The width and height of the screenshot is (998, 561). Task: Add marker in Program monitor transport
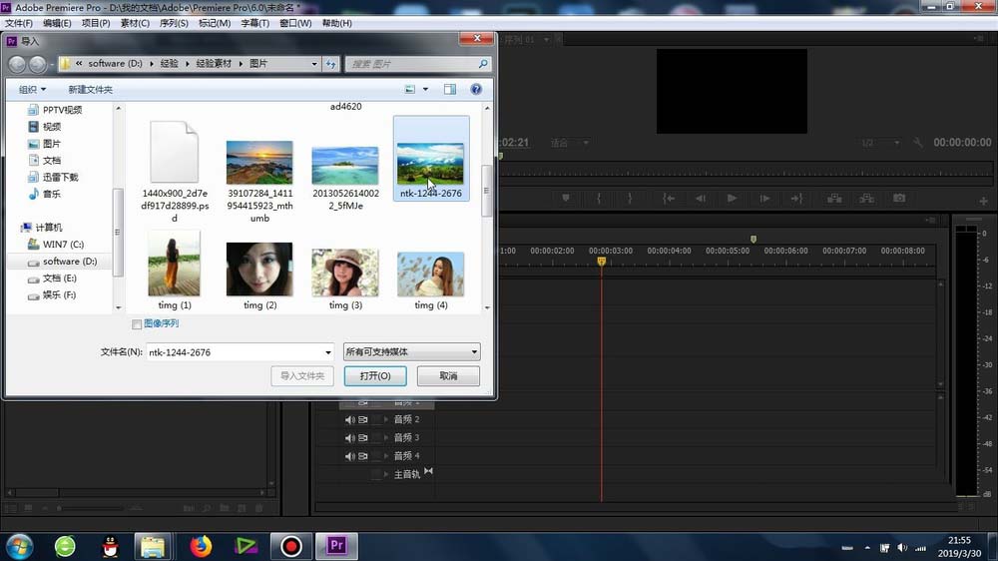(565, 198)
